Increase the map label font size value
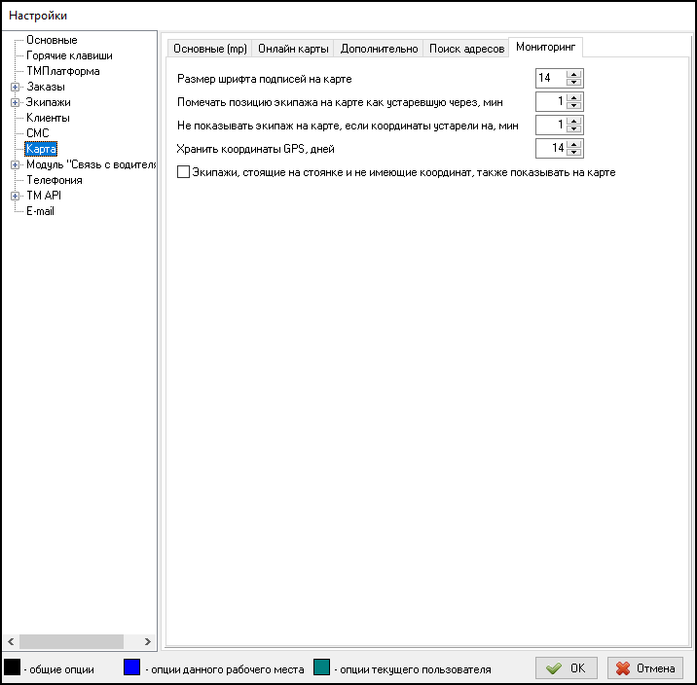The image size is (697, 685). 574,75
